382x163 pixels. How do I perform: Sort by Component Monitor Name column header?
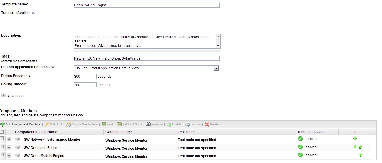click(x=58, y=132)
